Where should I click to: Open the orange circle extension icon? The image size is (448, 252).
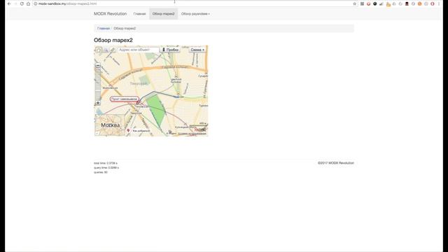(x=419, y=3)
